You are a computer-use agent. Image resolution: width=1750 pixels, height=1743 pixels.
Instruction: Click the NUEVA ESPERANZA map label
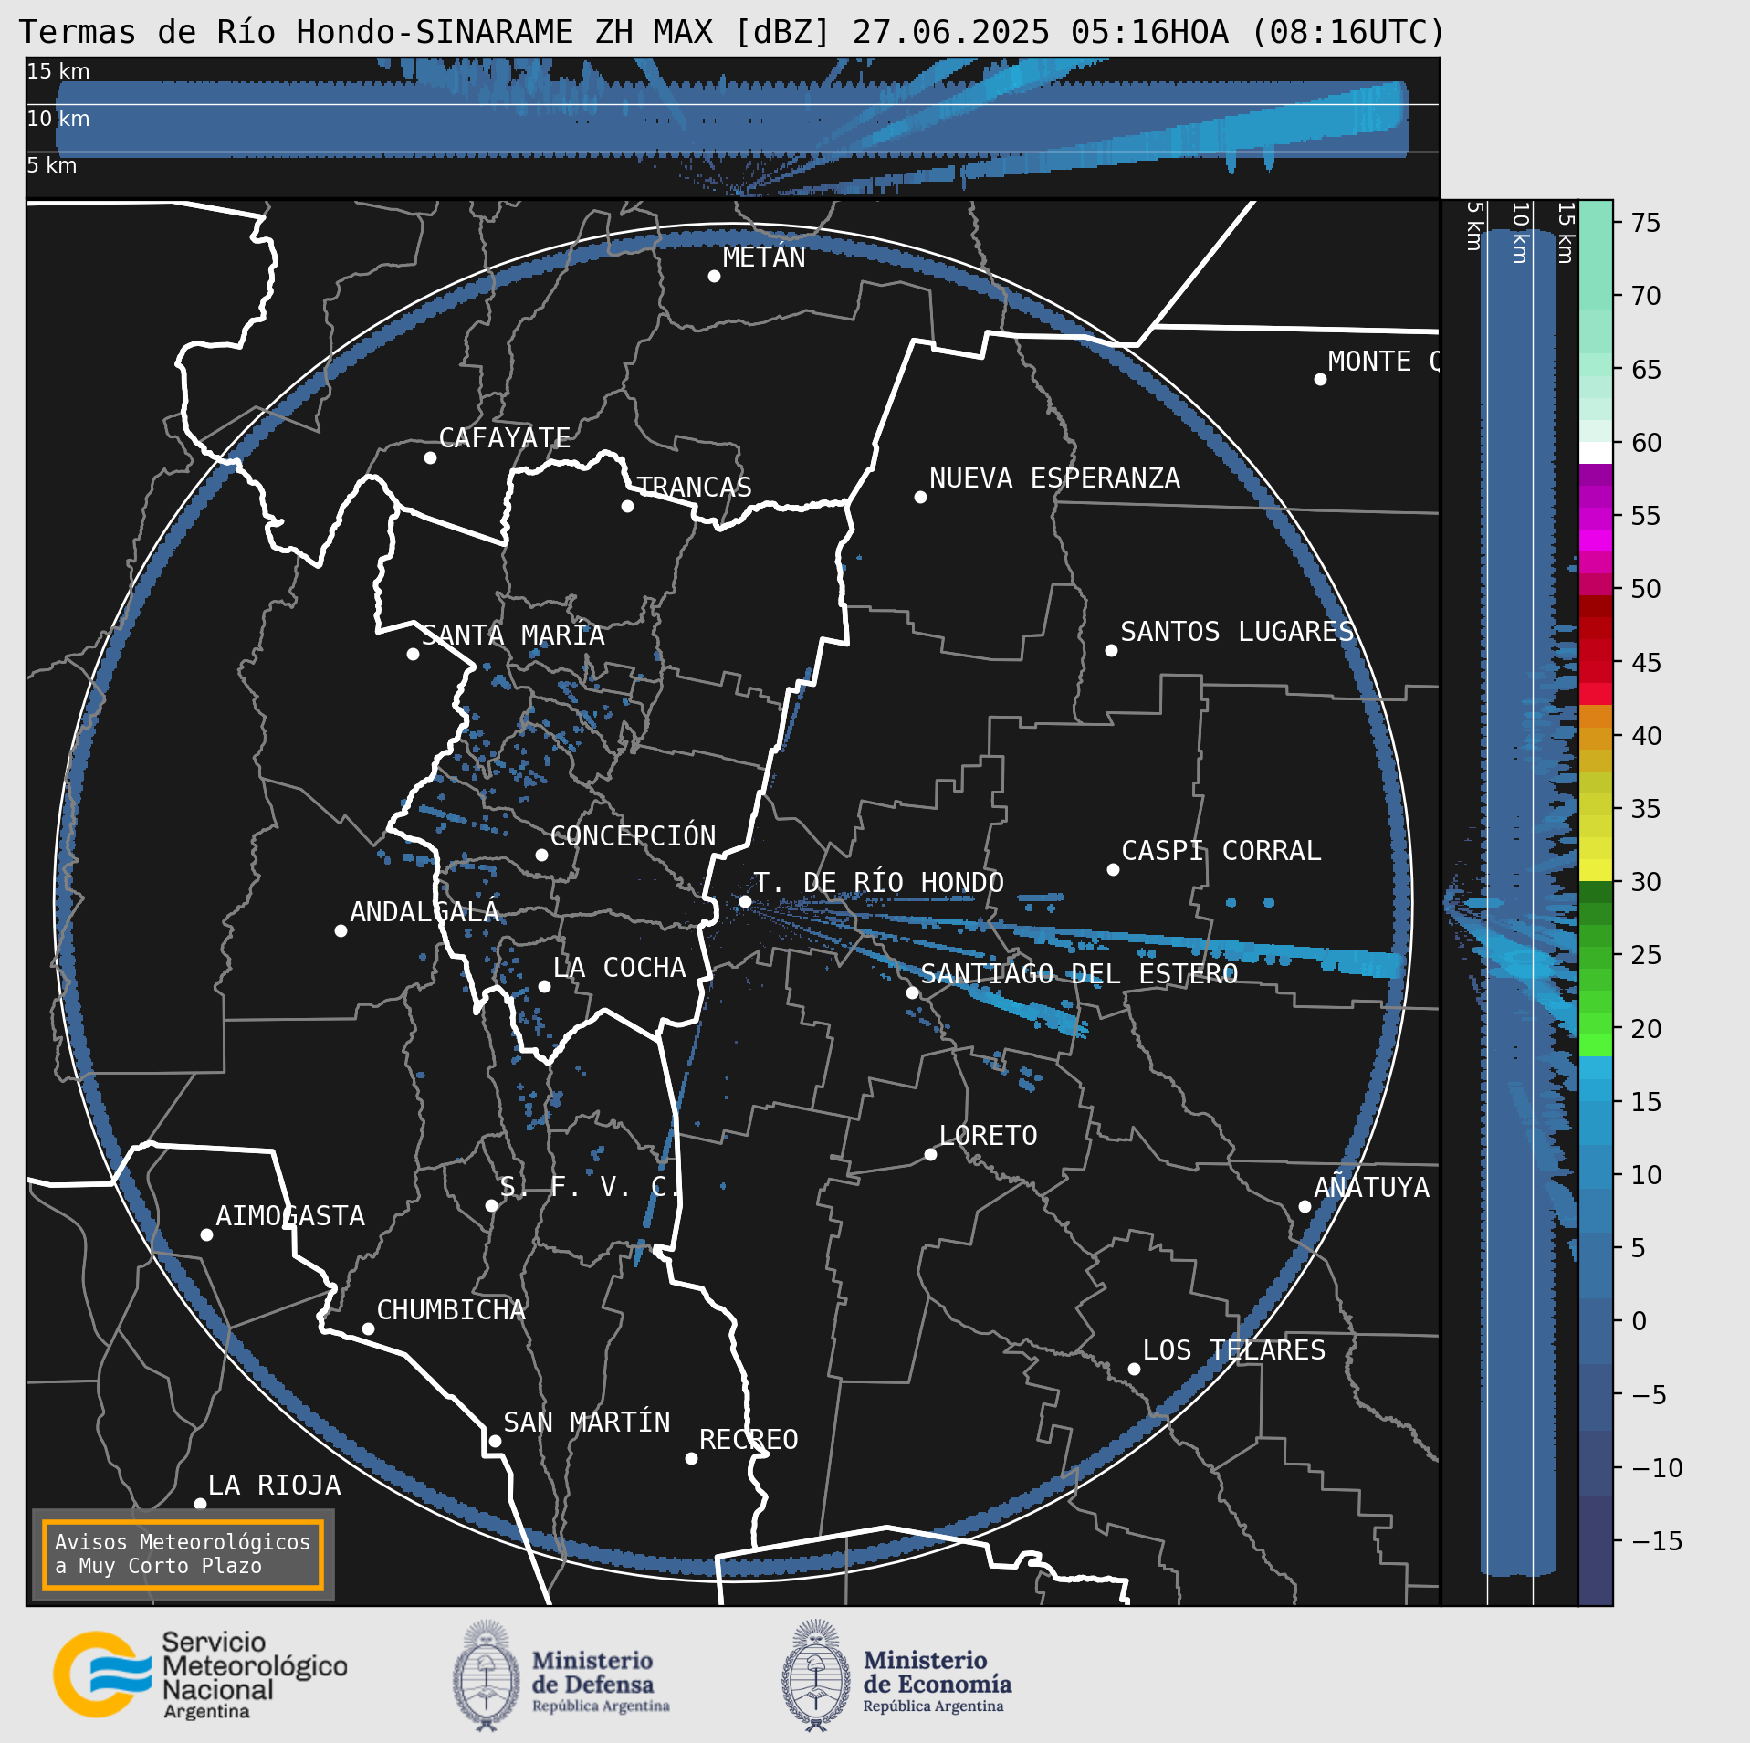click(1054, 478)
